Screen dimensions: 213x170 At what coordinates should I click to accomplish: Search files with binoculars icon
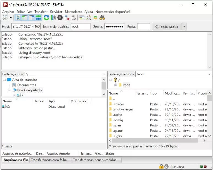(x=102, y=18)
